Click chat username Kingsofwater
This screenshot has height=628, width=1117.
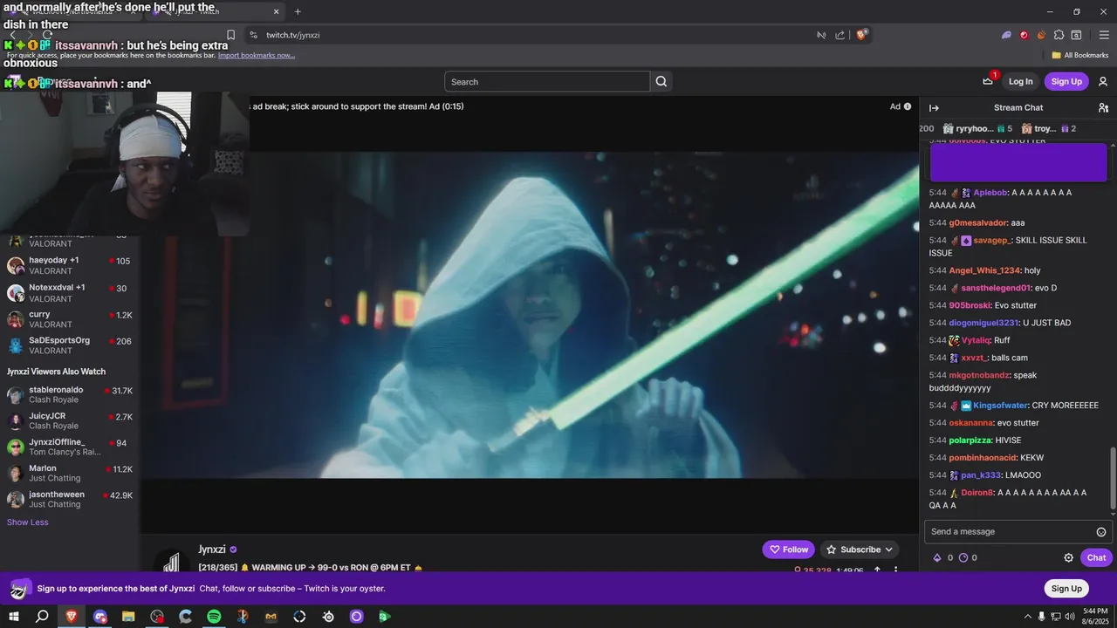click(x=999, y=406)
